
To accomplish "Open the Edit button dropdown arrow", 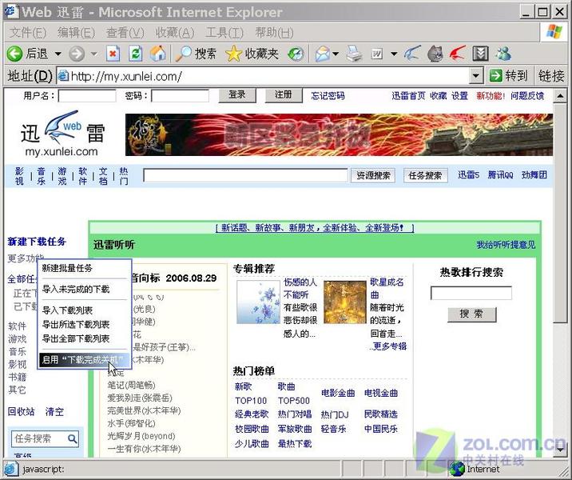I will tap(394, 54).
